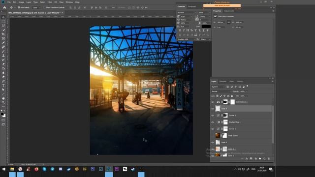The image size is (315, 177).
Task: Hide Layer 4 with its eye icon
Action: tap(213, 142)
